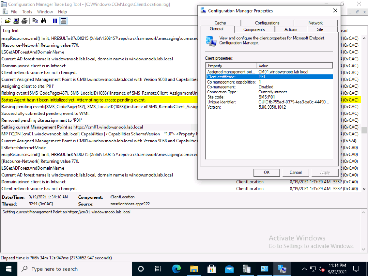This screenshot has width=368, height=276.
Task: Click the Property column header
Action: pyautogui.click(x=231, y=66)
